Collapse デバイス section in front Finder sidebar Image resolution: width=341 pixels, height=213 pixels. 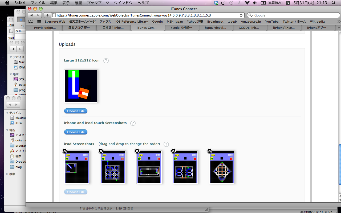coord(7,113)
